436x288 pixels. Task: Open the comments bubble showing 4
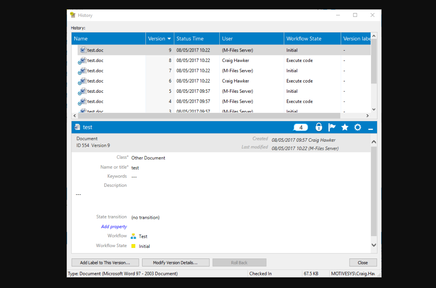click(300, 127)
